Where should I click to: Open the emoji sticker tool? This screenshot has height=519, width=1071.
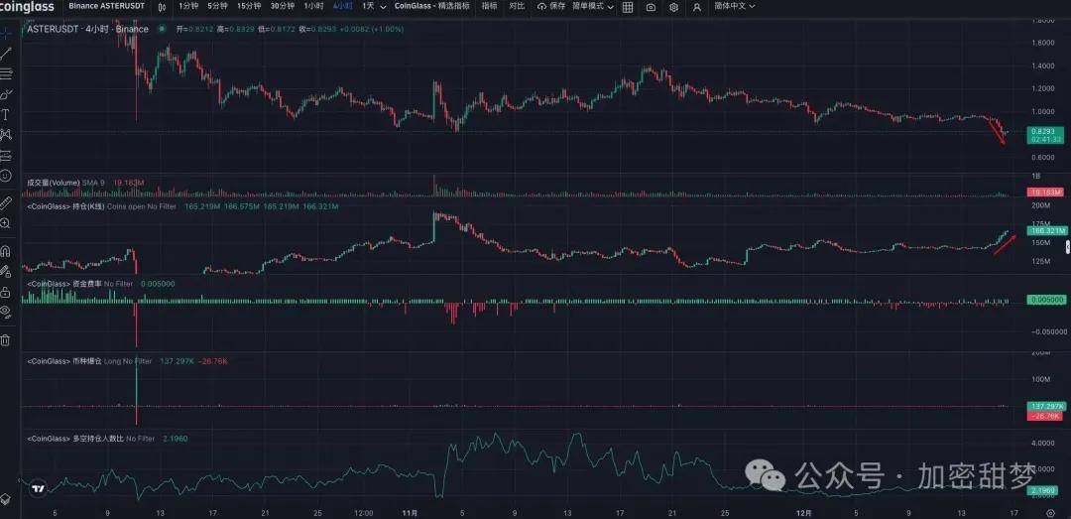click(6, 176)
